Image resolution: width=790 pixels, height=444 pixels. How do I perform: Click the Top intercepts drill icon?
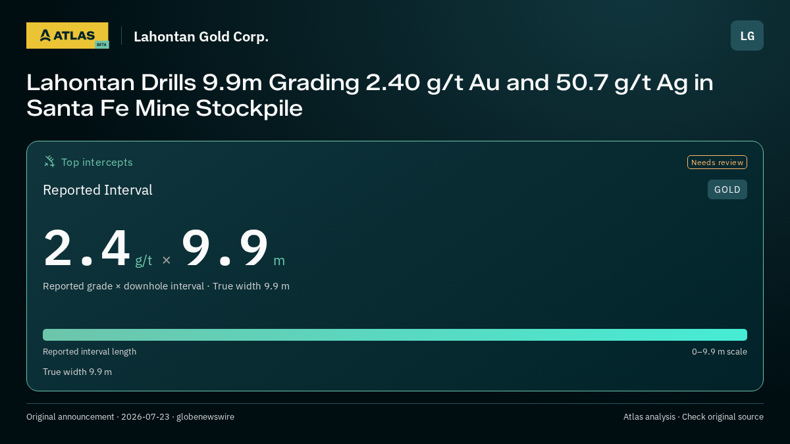[x=49, y=162]
